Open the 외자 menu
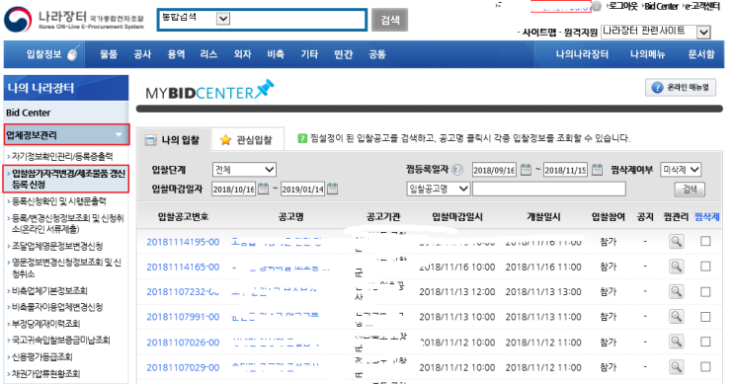The height and width of the screenshot is (384, 734). click(x=242, y=54)
